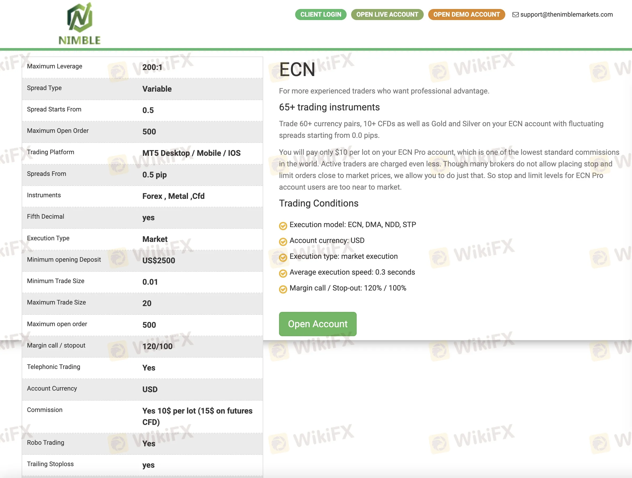Click the Nimble logo icon

tap(80, 18)
